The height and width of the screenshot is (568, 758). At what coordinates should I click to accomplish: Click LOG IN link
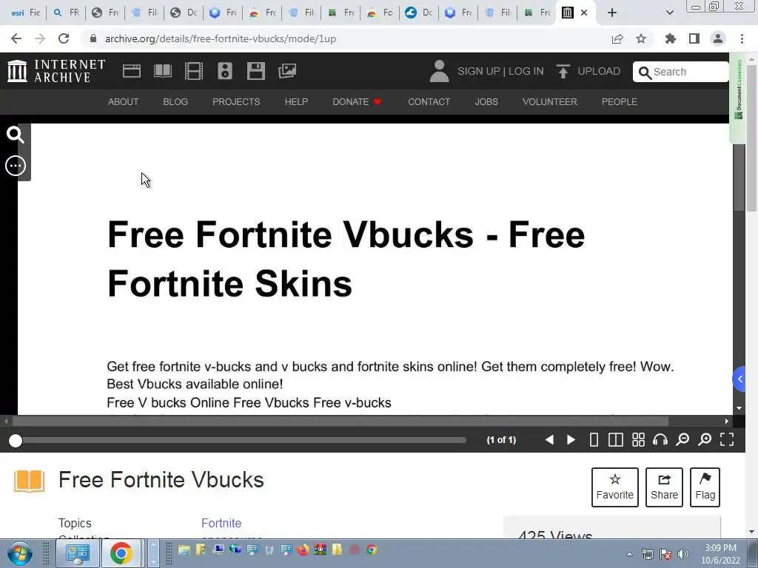pos(526,71)
